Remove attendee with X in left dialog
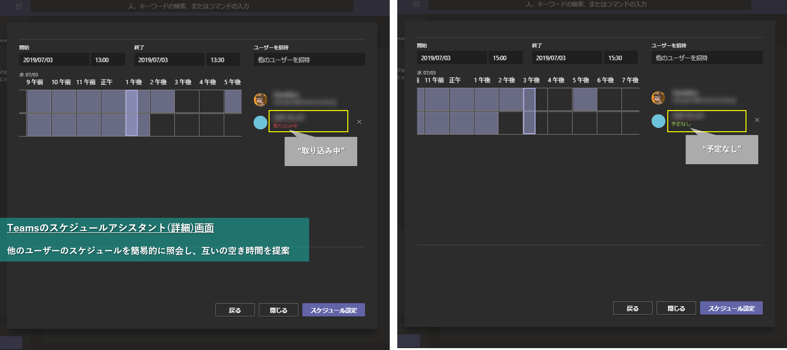 coord(359,122)
